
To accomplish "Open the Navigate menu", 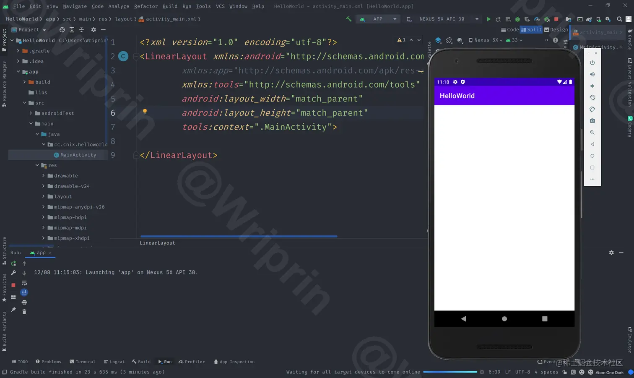I will point(75,6).
